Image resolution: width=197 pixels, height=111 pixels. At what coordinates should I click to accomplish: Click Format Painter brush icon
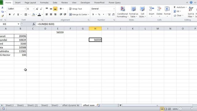click(2, 16)
